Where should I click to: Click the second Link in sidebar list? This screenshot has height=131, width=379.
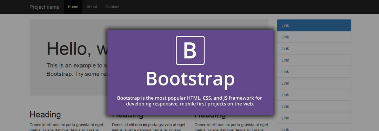(x=314, y=37)
